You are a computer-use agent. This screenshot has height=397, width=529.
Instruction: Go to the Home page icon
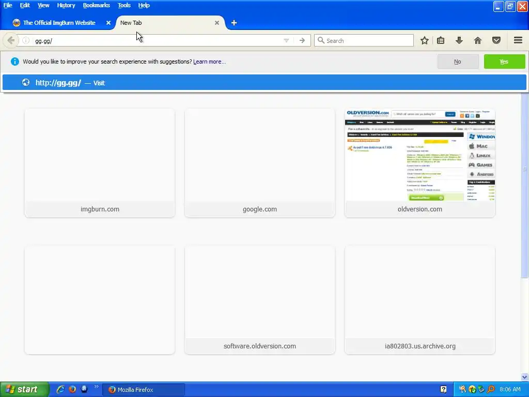(x=478, y=40)
